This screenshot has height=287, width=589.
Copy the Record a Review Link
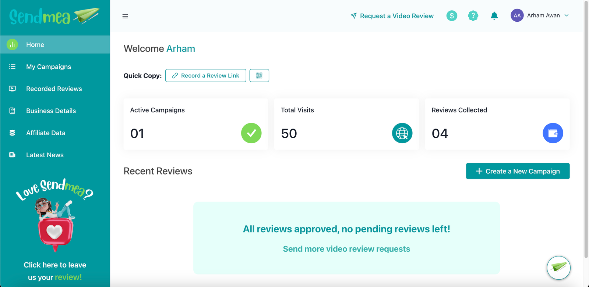tap(205, 76)
